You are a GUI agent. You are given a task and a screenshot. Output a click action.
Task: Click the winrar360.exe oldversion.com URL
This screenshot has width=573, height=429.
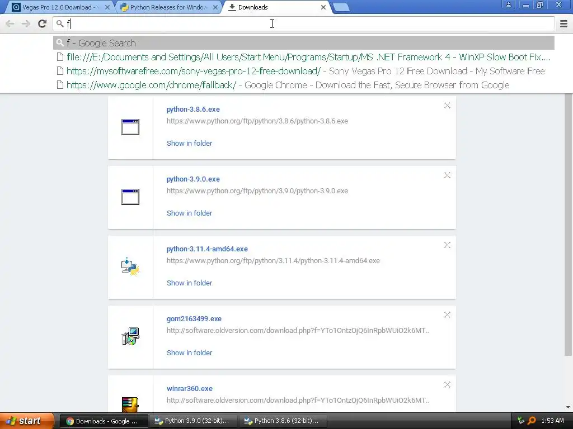(x=298, y=400)
